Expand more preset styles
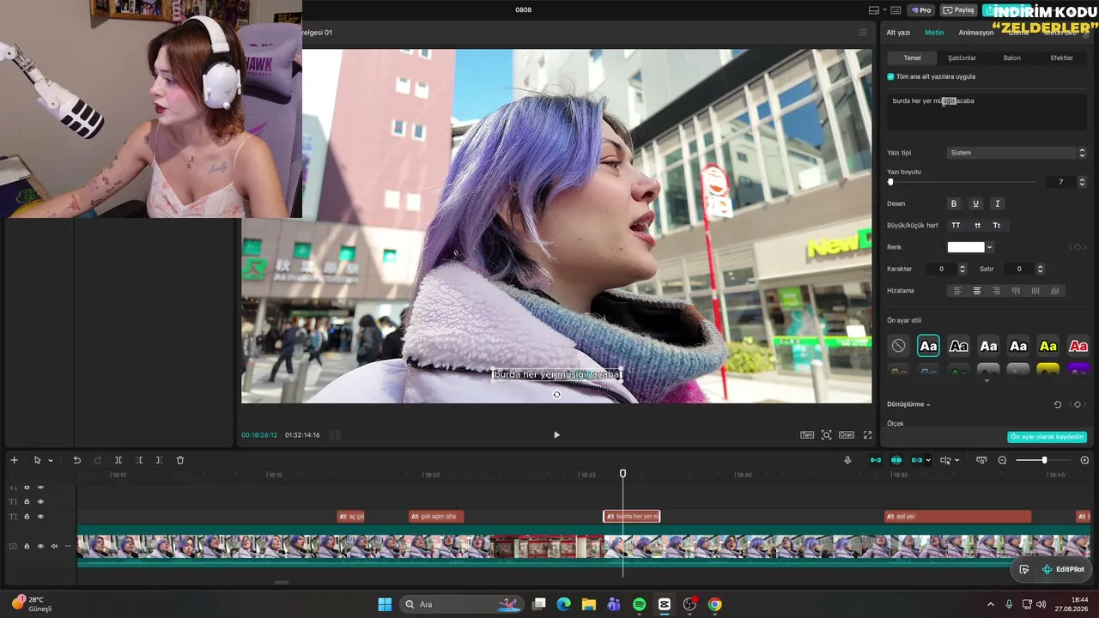 pos(987,380)
